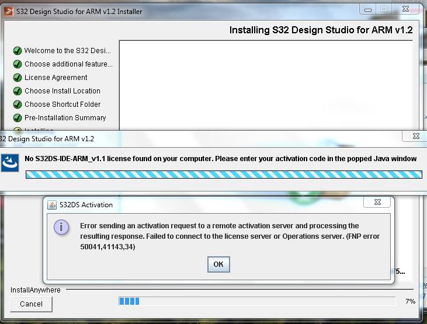Close the S32DS Activation dialog window
This screenshot has width=427, height=324.
click(377, 202)
